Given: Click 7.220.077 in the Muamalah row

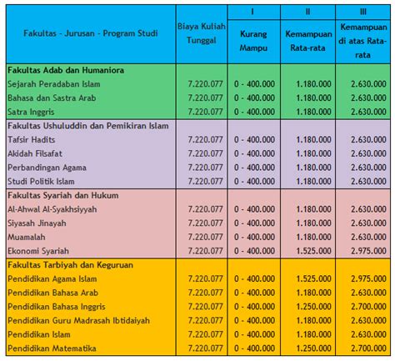Looking at the screenshot, I should (x=205, y=237).
